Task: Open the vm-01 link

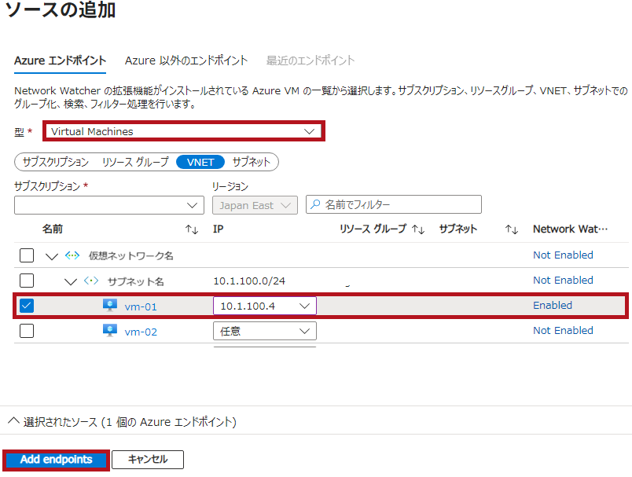Action: tap(141, 306)
